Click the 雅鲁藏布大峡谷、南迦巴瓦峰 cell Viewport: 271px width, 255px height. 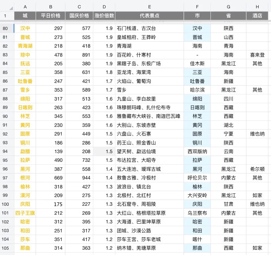point(150,116)
